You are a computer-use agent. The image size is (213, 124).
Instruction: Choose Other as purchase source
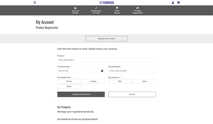coord(69,87)
